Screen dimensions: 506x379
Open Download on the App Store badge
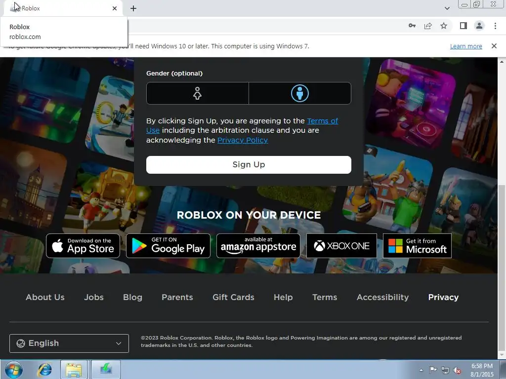83,246
